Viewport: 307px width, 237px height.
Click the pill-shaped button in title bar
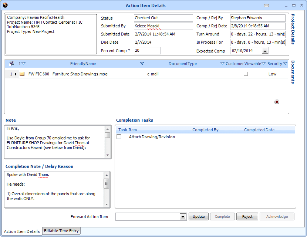[x=267, y=6]
